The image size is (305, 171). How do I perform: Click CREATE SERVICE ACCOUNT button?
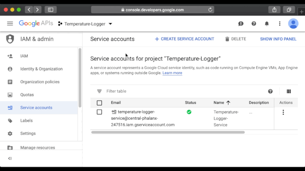pos(184,39)
